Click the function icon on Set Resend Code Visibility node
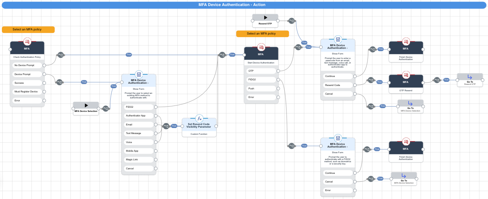Viewport: 488px width, 199px height. tap(199, 118)
